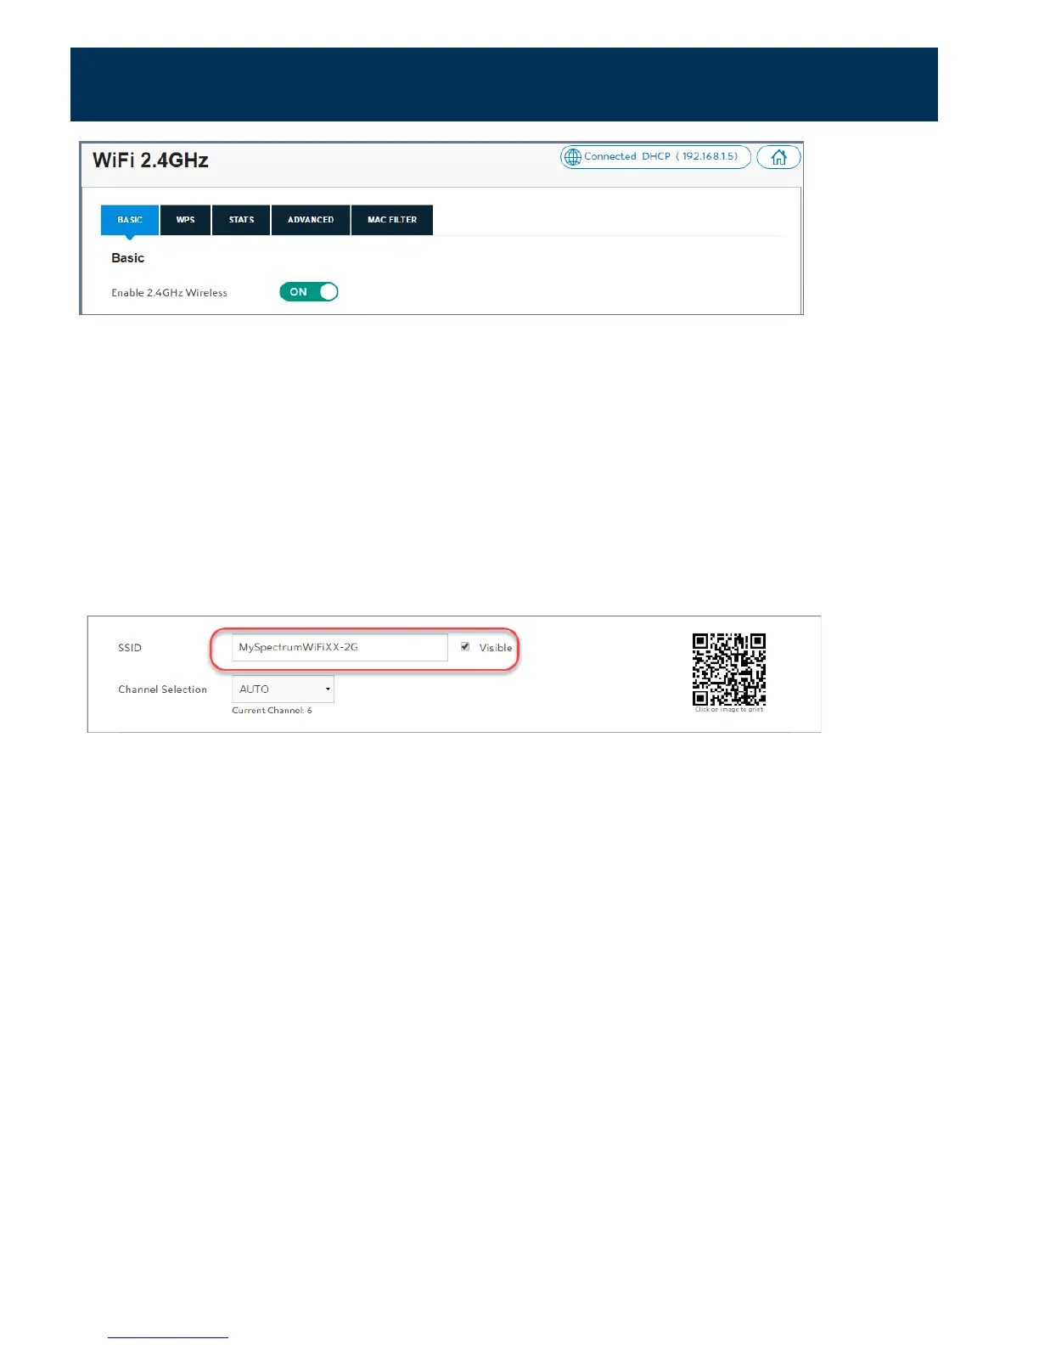Click the WiFi 2.4GHz page heading

coord(150,160)
